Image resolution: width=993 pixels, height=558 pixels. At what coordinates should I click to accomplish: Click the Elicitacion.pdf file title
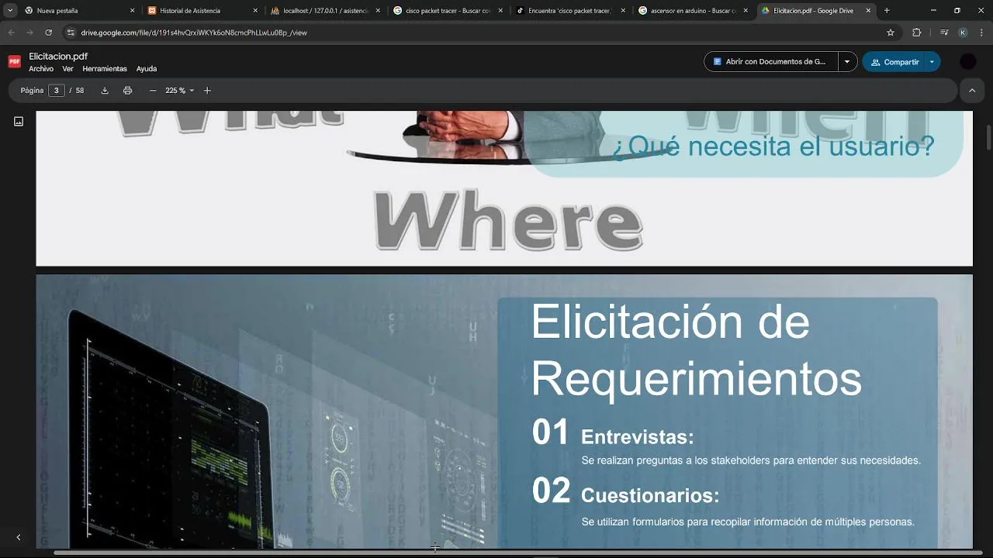(x=58, y=57)
